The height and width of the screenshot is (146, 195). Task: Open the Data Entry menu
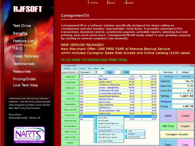pyautogui.click(x=67, y=69)
